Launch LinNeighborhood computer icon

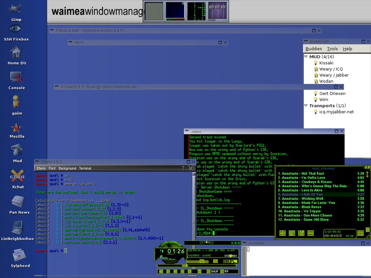tap(17, 228)
